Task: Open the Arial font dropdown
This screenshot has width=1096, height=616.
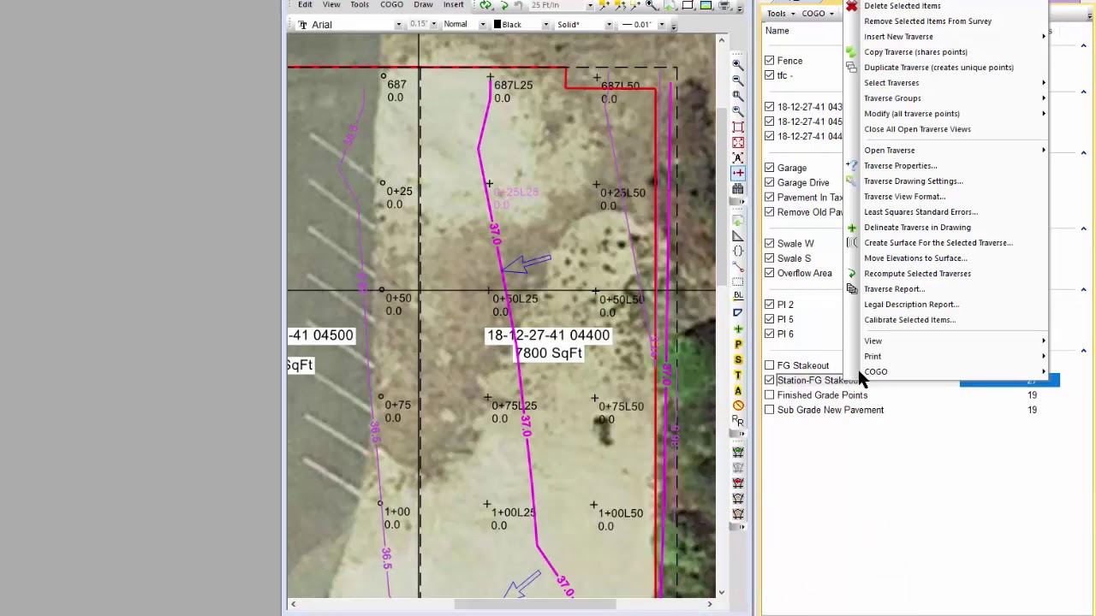Action: pyautogui.click(x=398, y=25)
